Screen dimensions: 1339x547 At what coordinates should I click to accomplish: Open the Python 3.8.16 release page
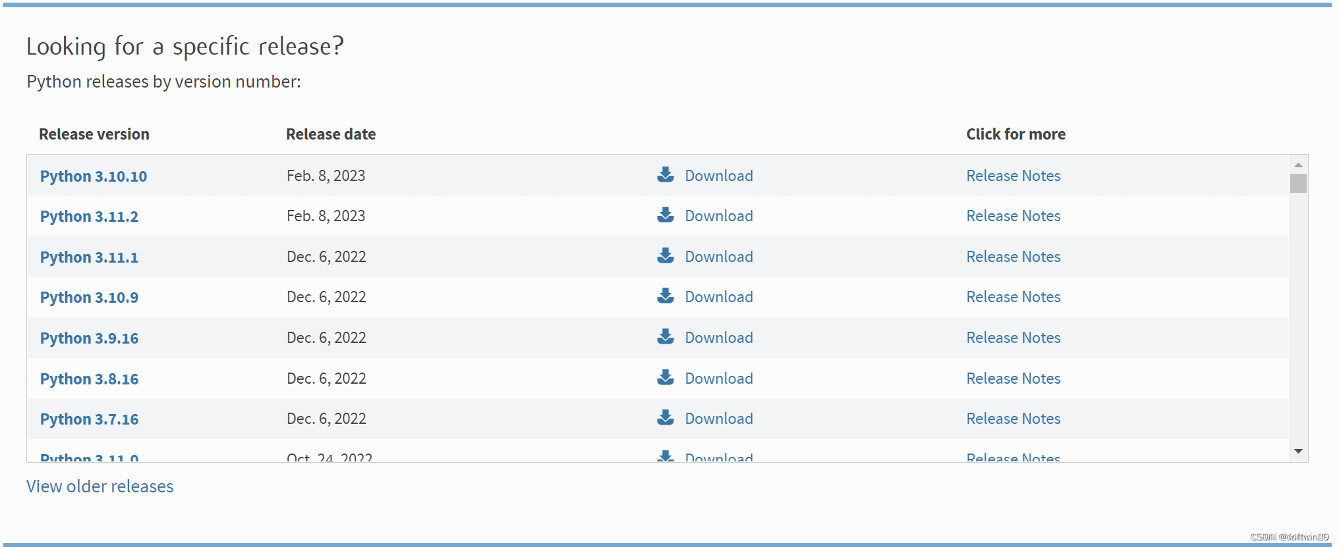(x=89, y=379)
